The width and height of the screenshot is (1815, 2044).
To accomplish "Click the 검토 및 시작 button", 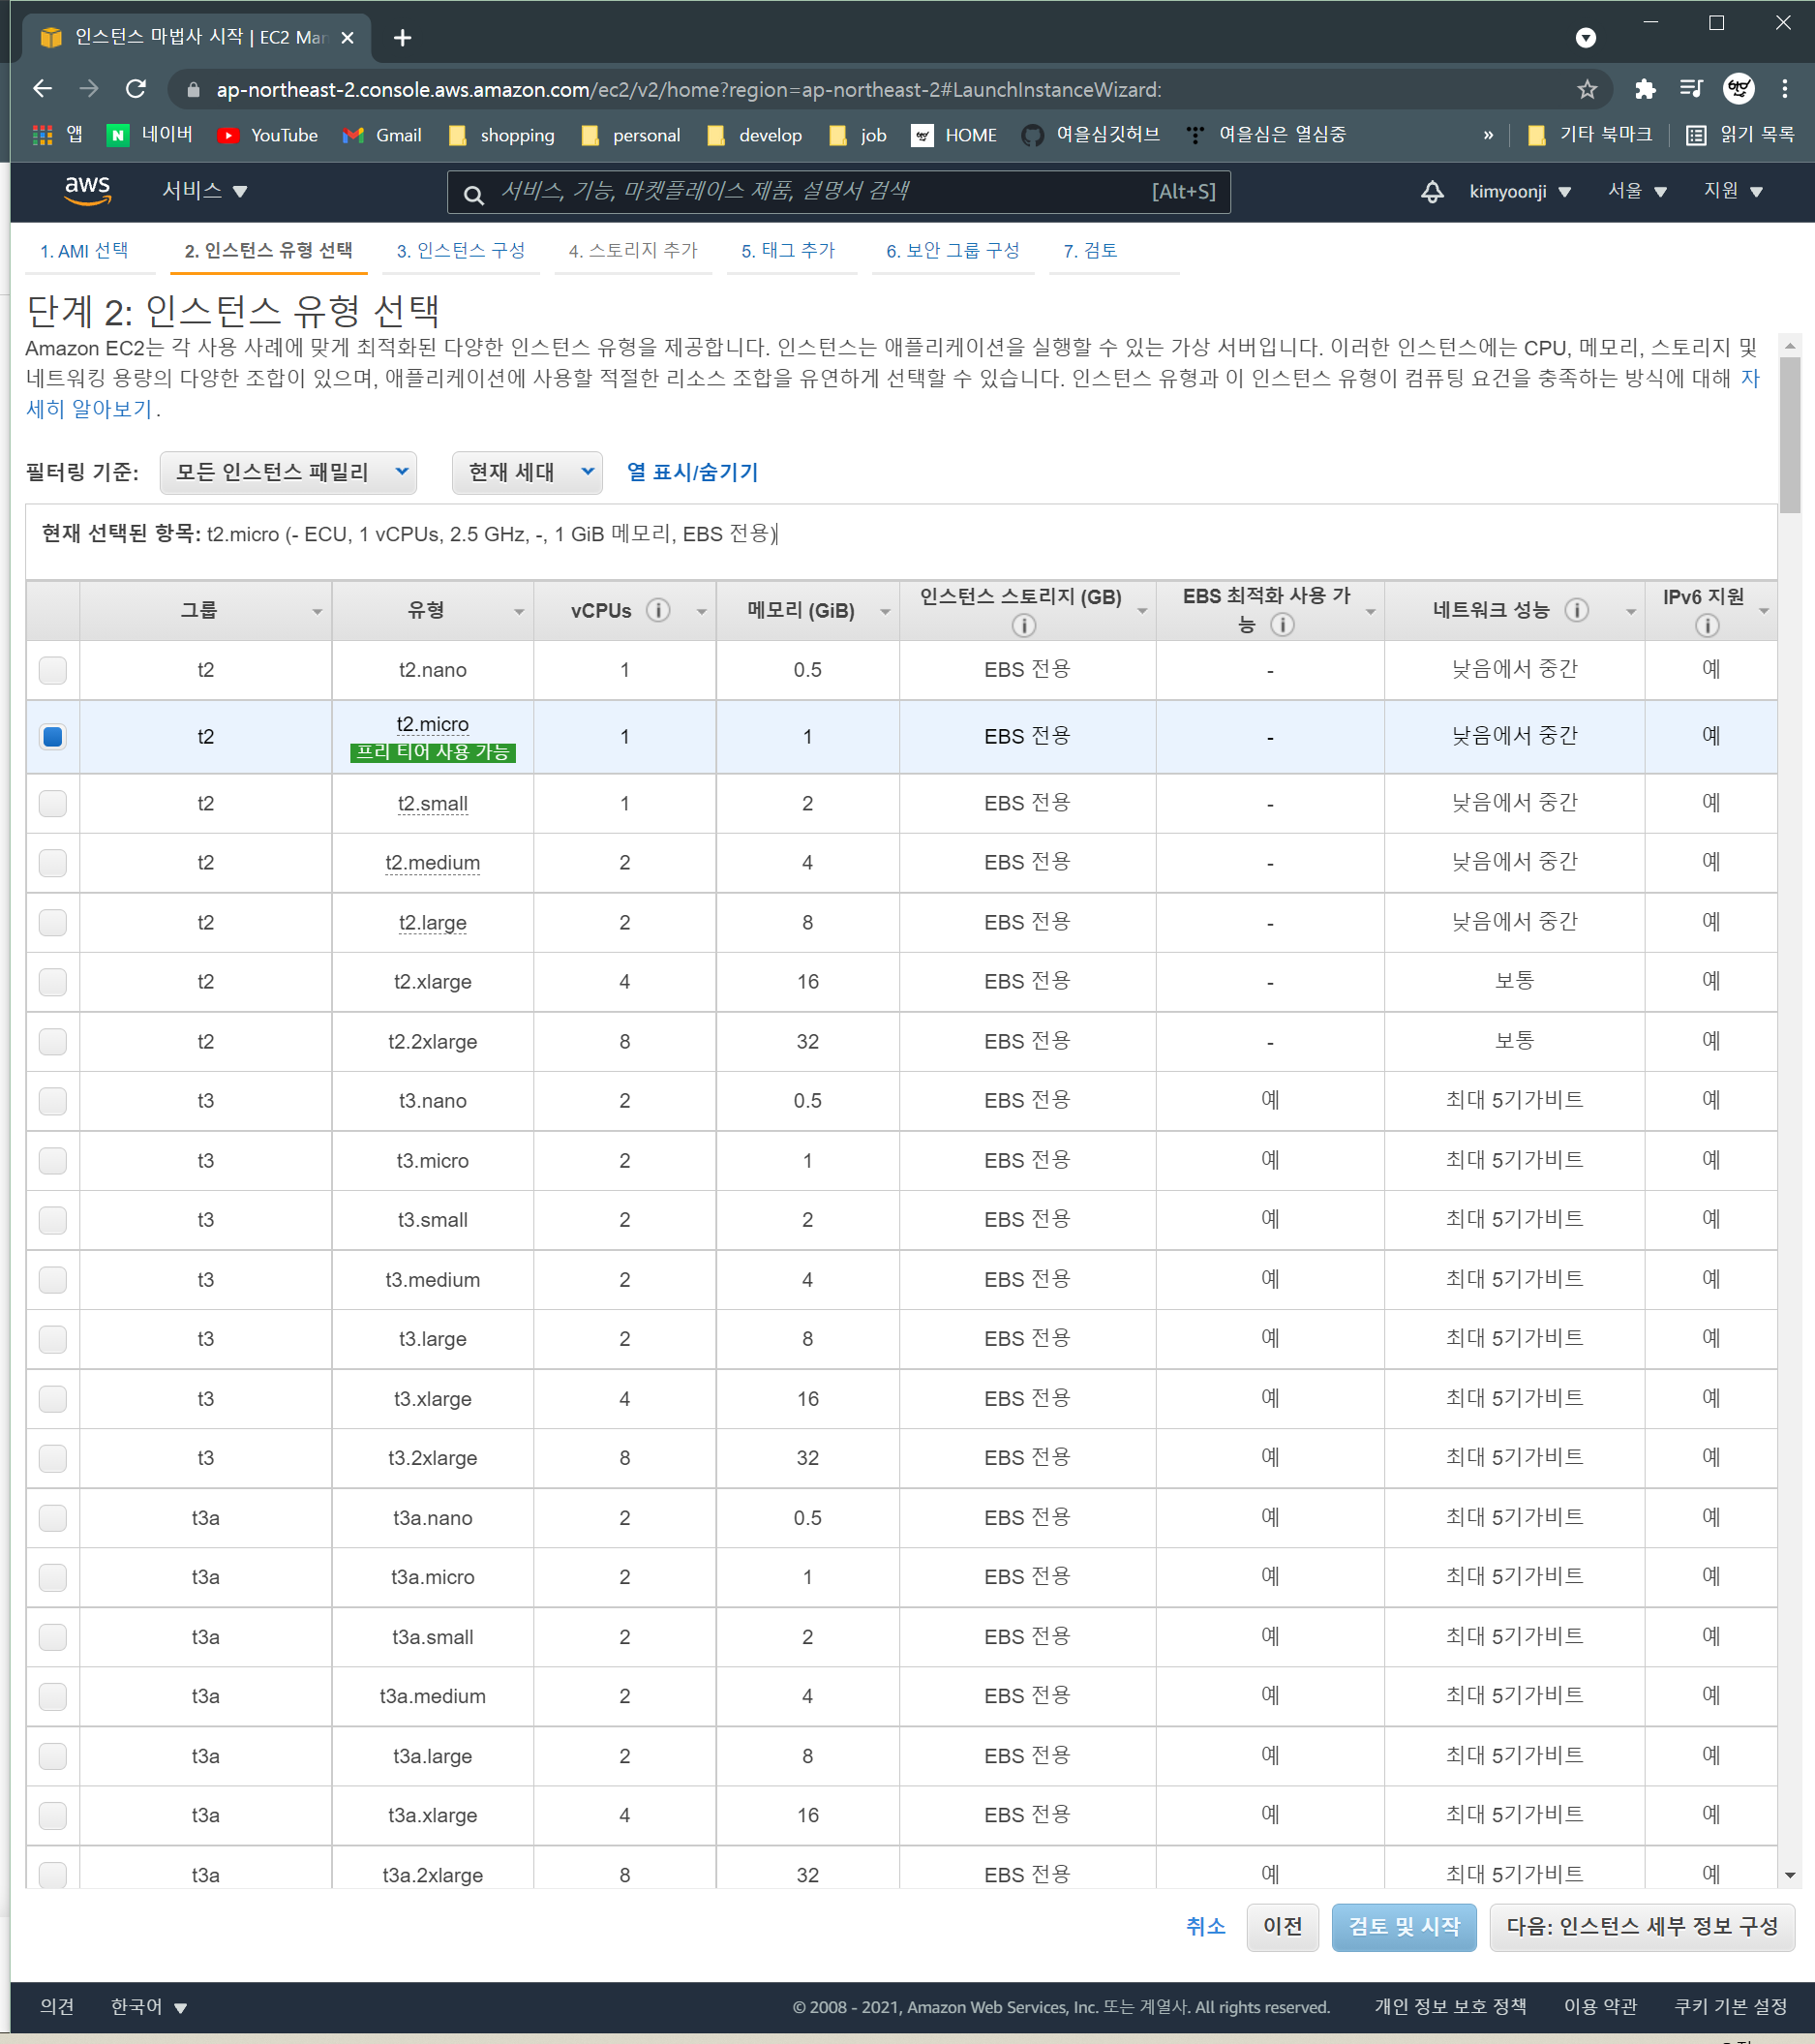I will point(1404,1927).
